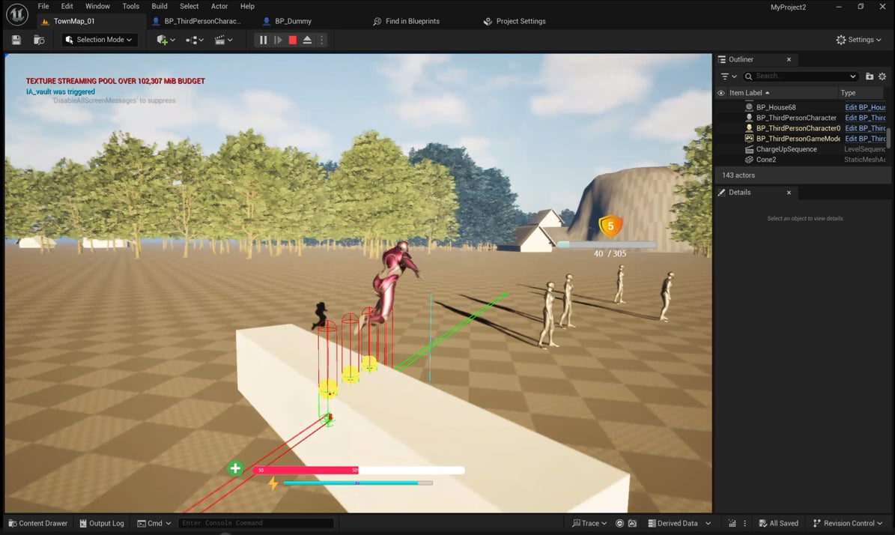Click the Outliner vertical scrollbar
895x535 pixels.
888,137
